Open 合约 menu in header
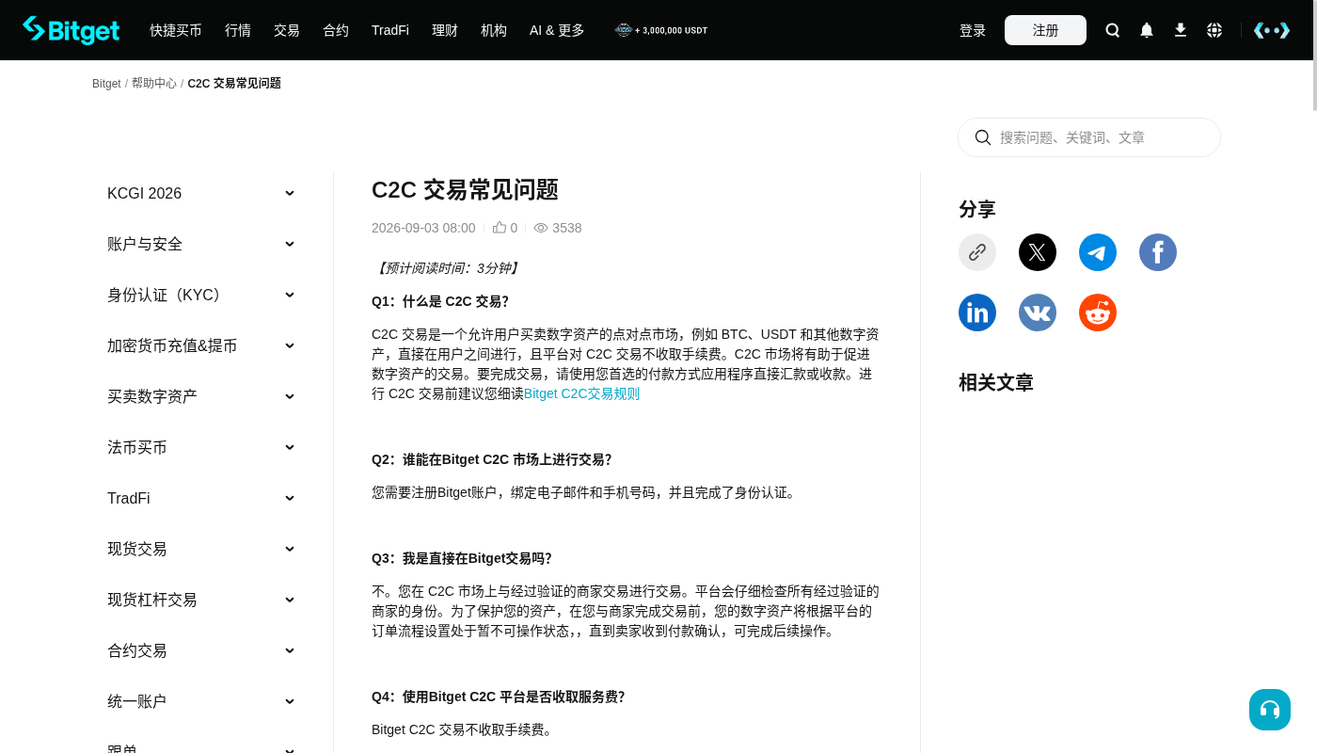The height and width of the screenshot is (753, 1317). click(336, 30)
